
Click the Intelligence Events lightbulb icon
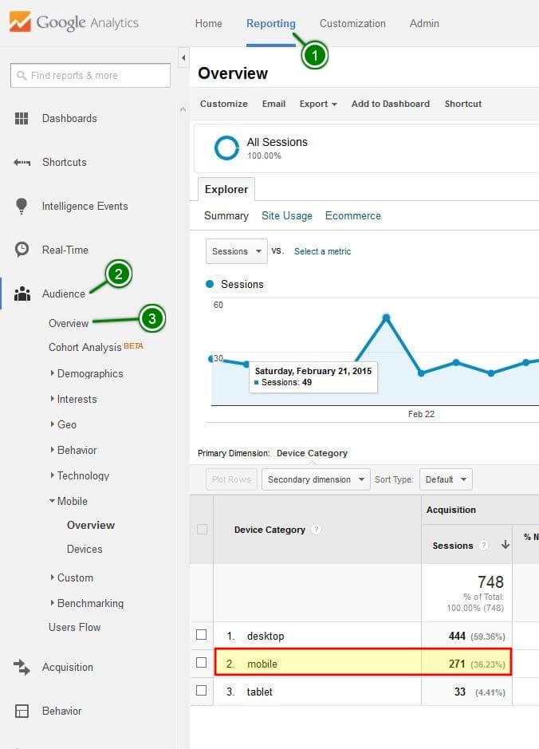[22, 206]
